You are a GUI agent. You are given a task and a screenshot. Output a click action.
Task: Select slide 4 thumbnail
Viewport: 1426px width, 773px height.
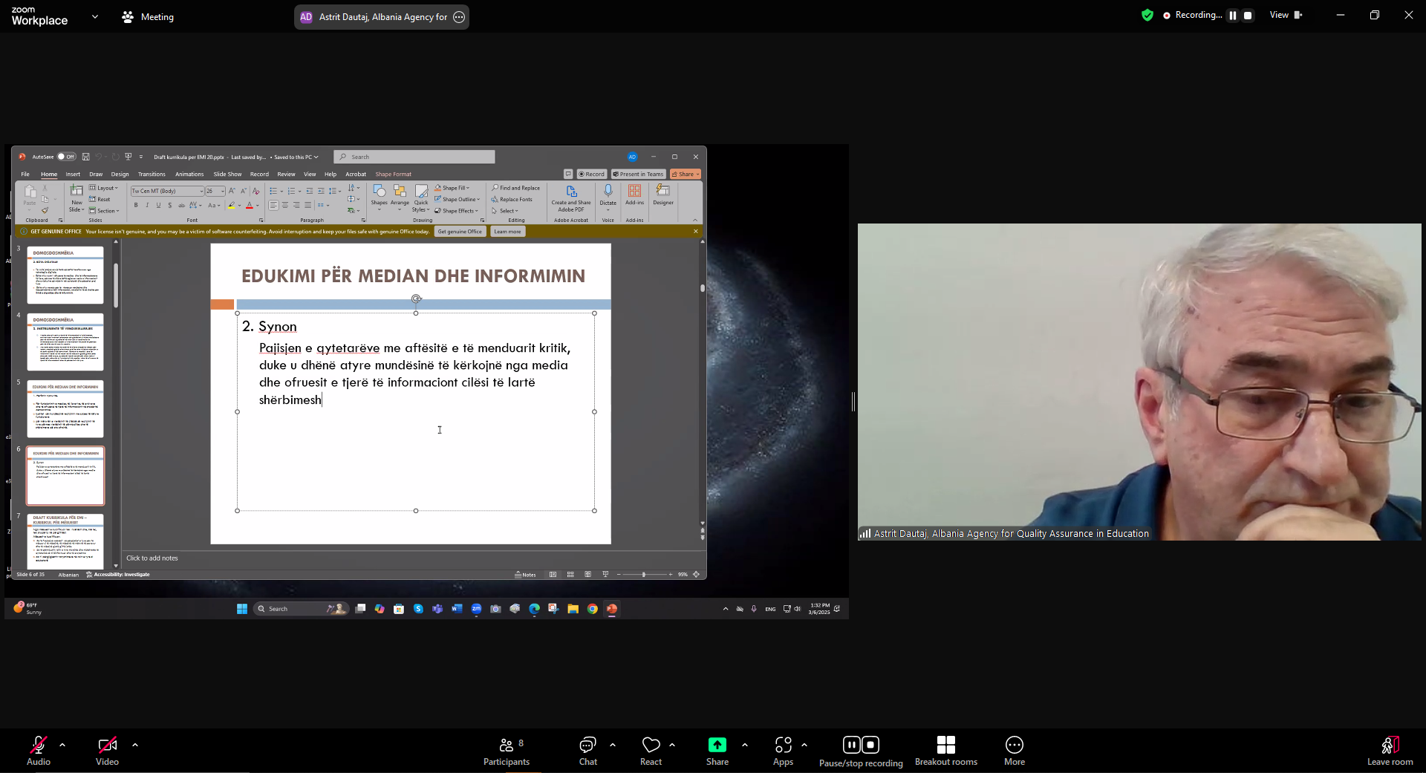coord(65,342)
